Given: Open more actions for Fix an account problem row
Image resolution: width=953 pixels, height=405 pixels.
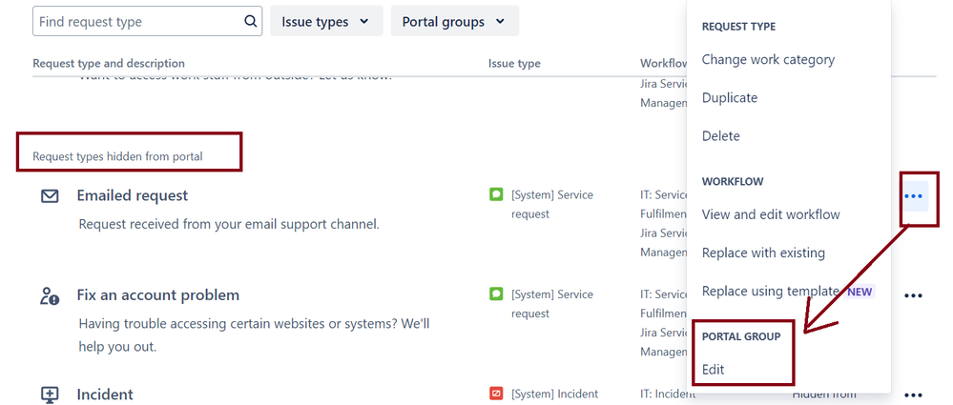Looking at the screenshot, I should point(913,296).
